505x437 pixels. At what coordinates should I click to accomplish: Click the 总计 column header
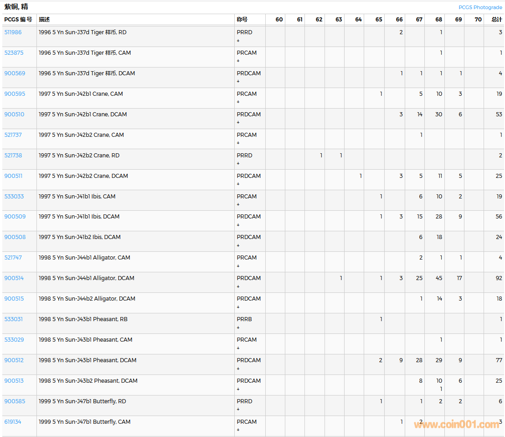coord(496,20)
